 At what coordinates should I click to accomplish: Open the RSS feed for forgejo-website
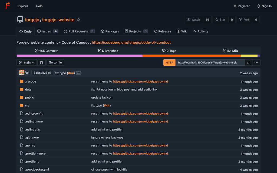tap(78, 19)
